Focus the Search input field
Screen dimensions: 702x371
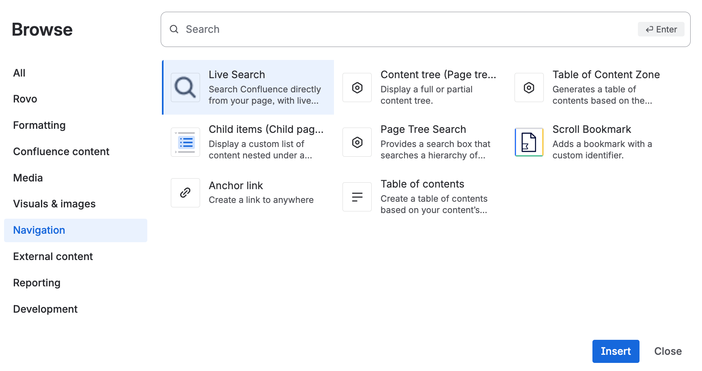(x=406, y=29)
